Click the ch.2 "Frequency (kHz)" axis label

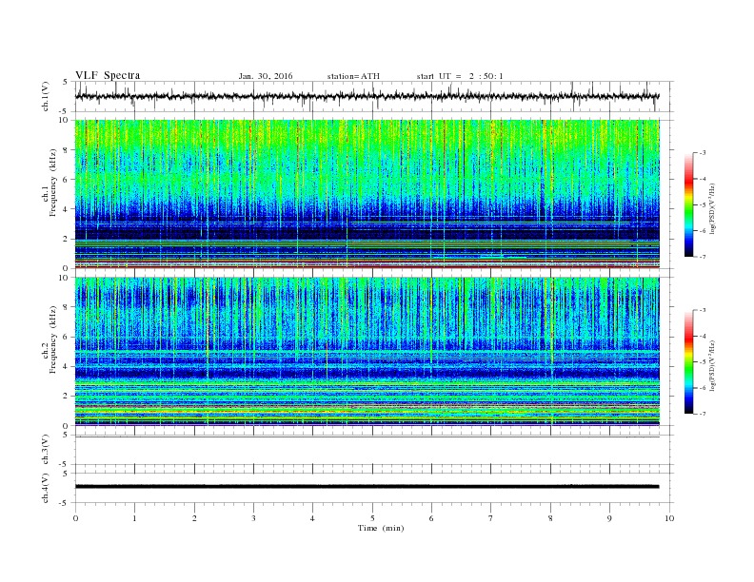coord(53,339)
